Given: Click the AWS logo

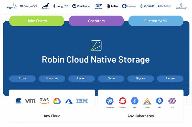Looking at the screenshot, I should click(x=44, y=101).
